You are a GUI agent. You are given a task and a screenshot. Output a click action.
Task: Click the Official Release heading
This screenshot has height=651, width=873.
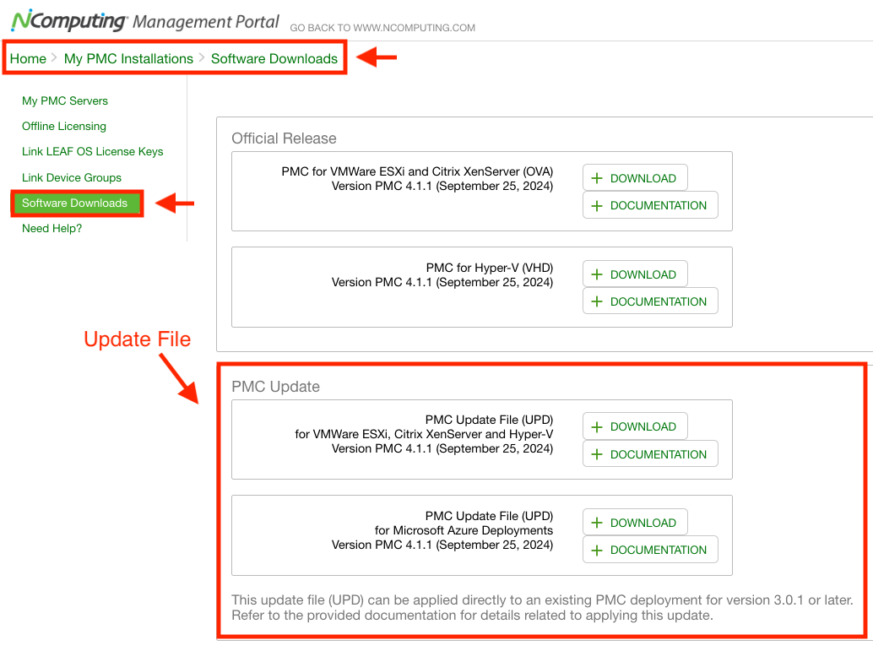pos(284,138)
